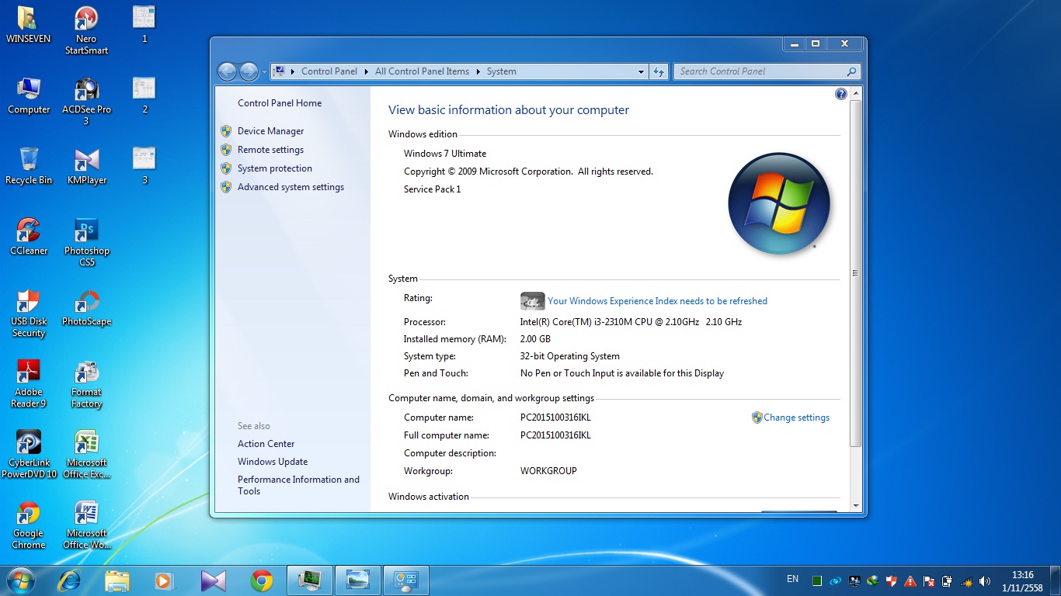Open Google Chrome from the taskbar

[x=262, y=580]
